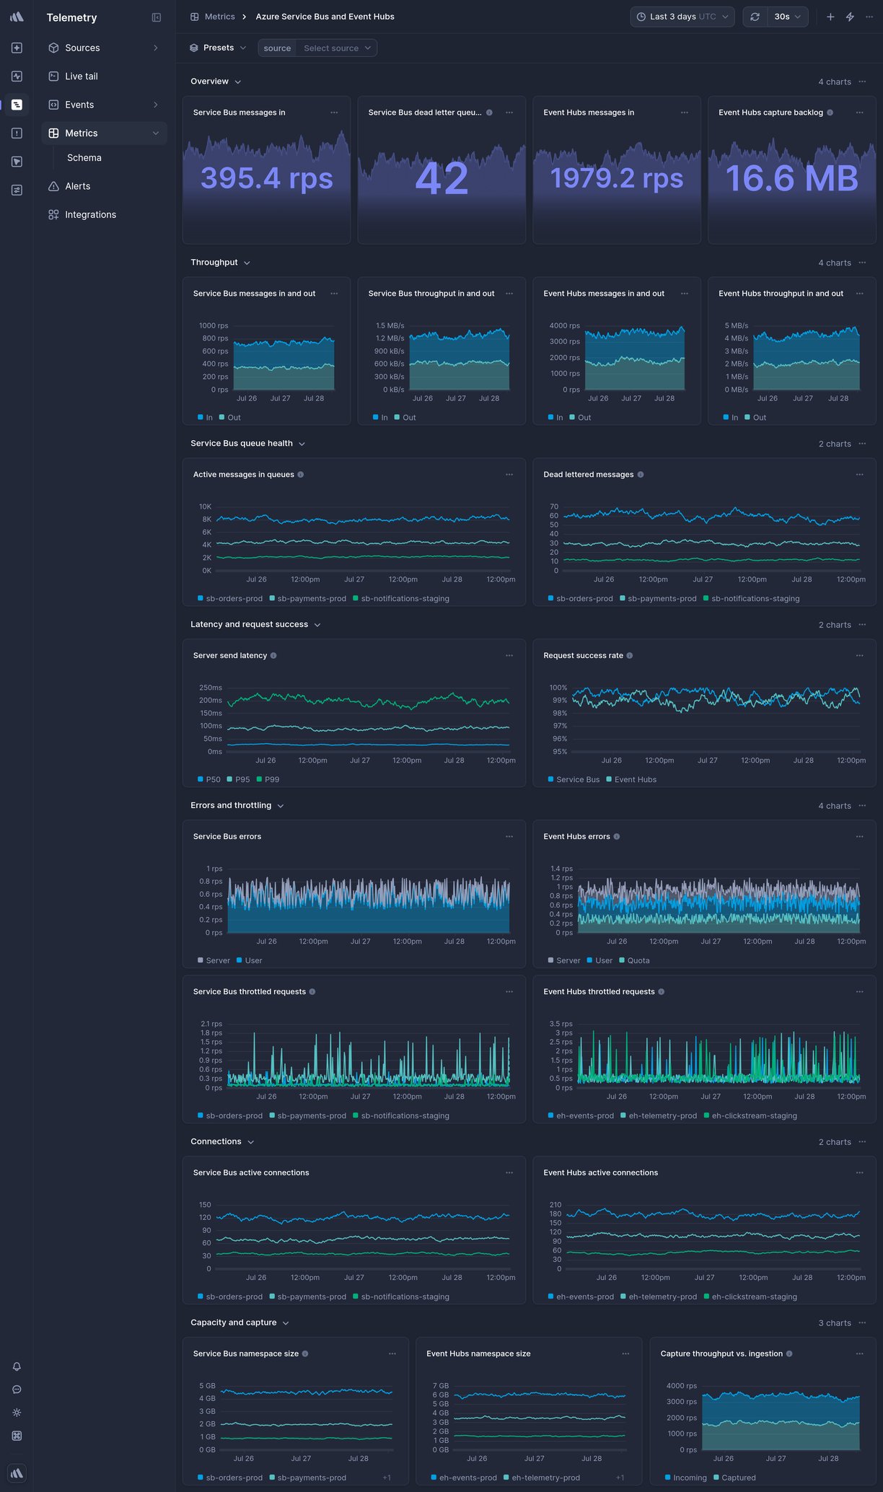Toggle Out series on Event Hubs throughput chart

coord(755,418)
